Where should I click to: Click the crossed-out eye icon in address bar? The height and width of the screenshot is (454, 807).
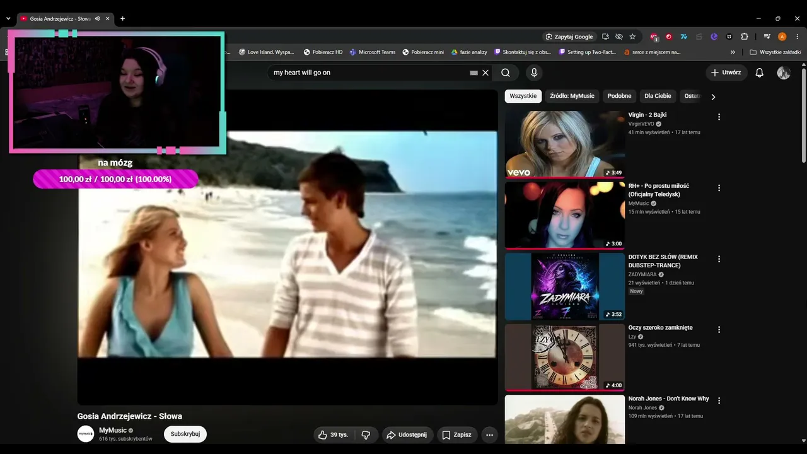(x=619, y=37)
